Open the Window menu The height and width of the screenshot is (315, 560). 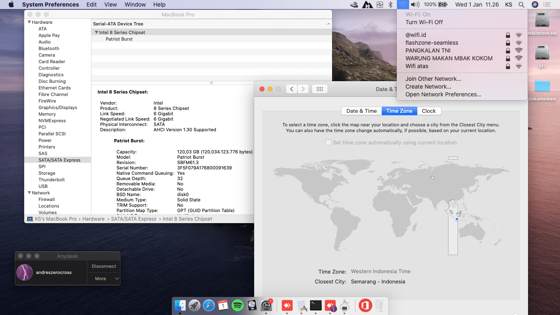135,5
